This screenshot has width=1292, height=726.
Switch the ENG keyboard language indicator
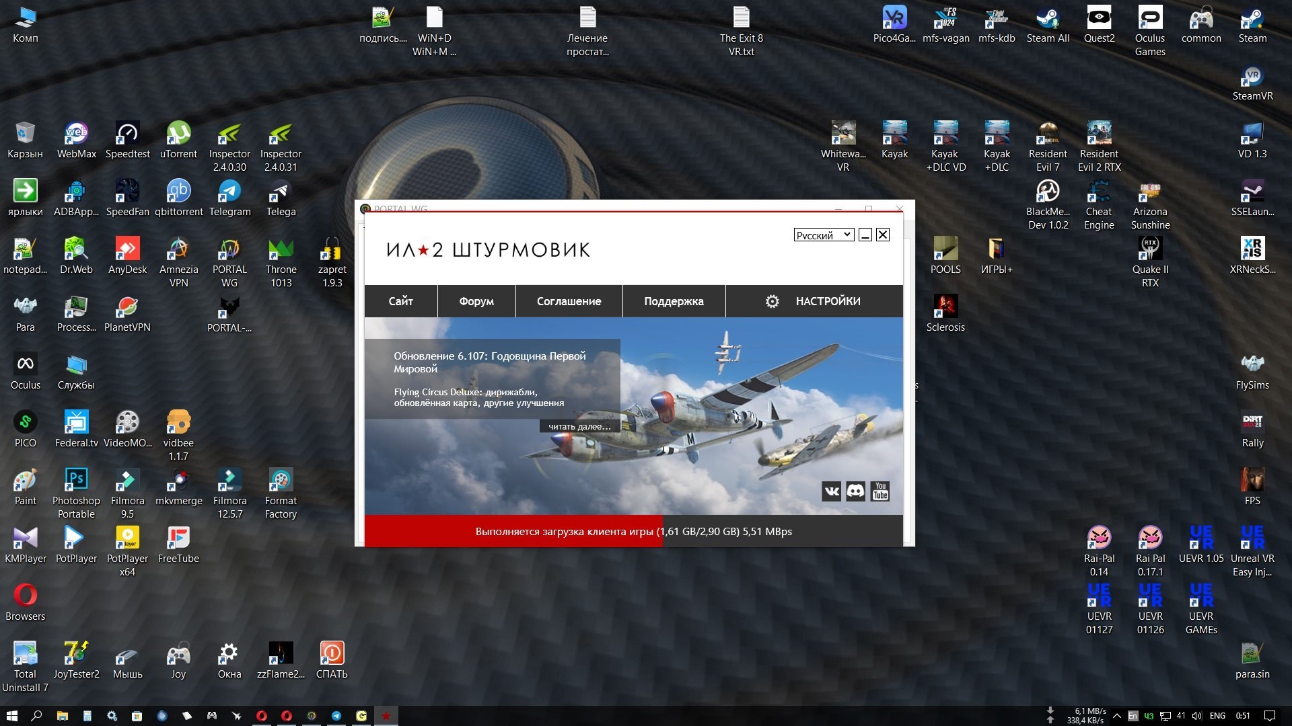(x=1217, y=716)
